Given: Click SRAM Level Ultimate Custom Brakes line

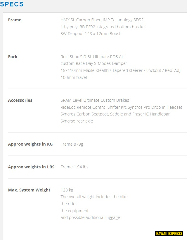Looking at the screenshot, I should point(95,100).
